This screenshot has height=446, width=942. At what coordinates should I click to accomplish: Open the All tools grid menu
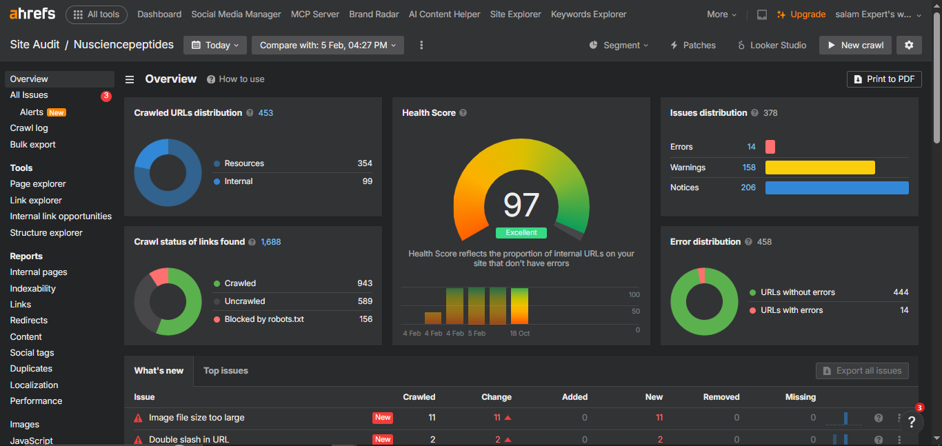97,14
